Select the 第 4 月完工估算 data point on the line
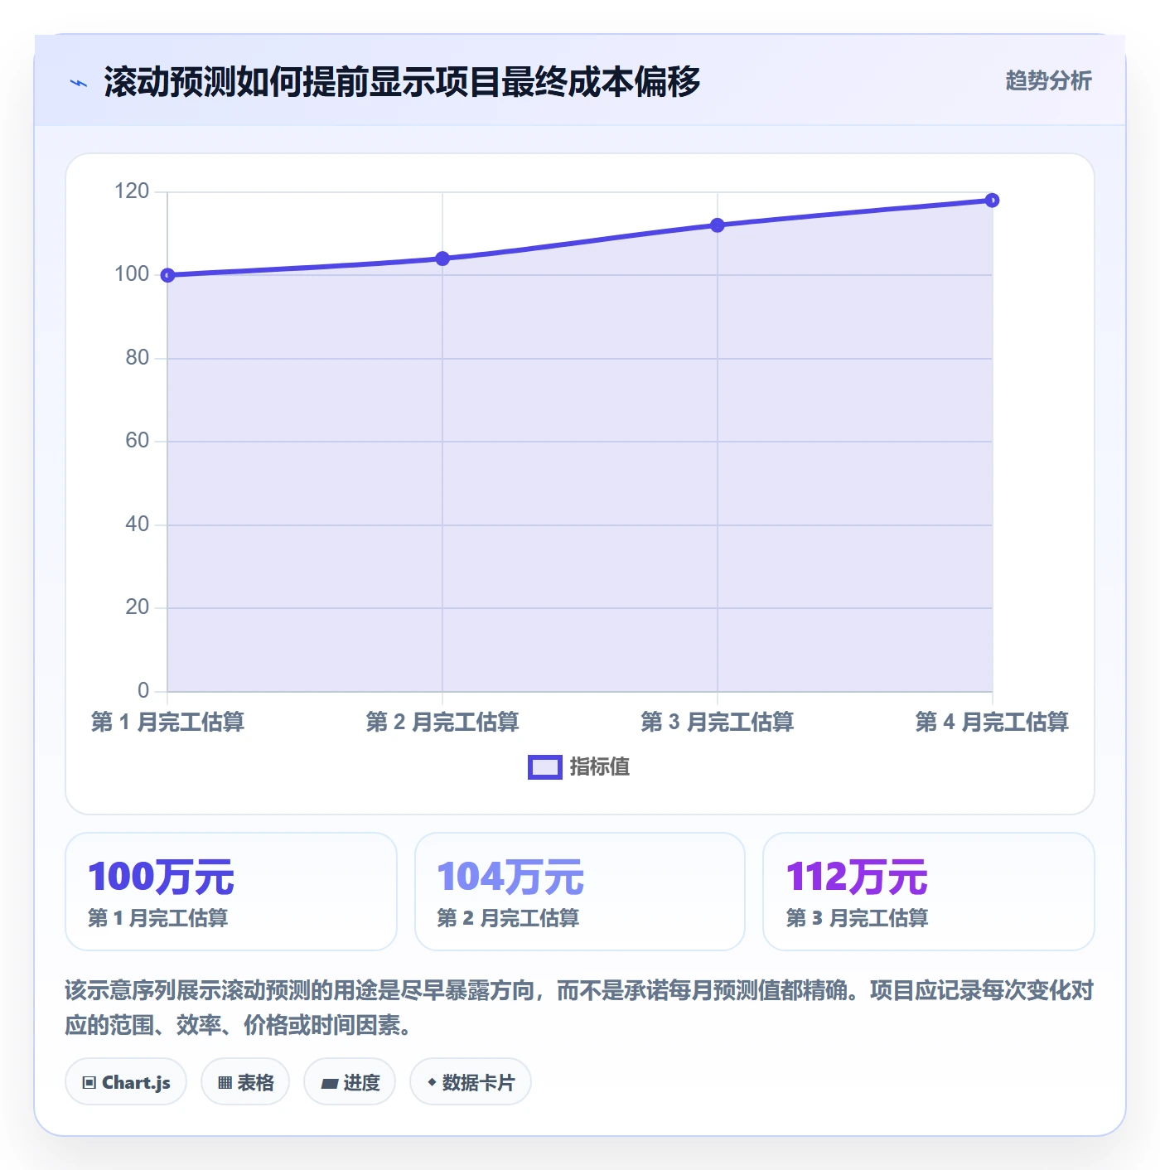The image size is (1160, 1170). (993, 201)
